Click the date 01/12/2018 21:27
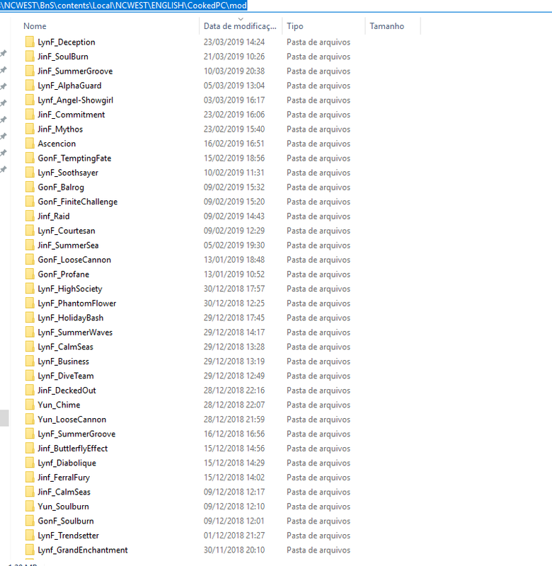 point(234,536)
